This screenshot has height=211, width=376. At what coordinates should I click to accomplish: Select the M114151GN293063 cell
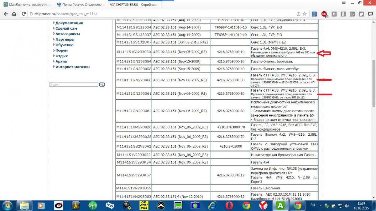click(x=134, y=111)
